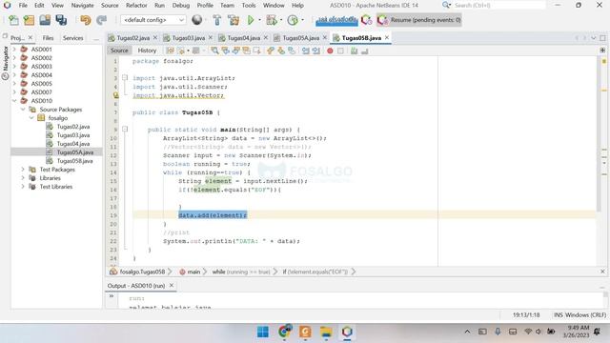This screenshot has height=343, width=610.
Task: Close the Tugas02.java tab
Action: tap(155, 37)
